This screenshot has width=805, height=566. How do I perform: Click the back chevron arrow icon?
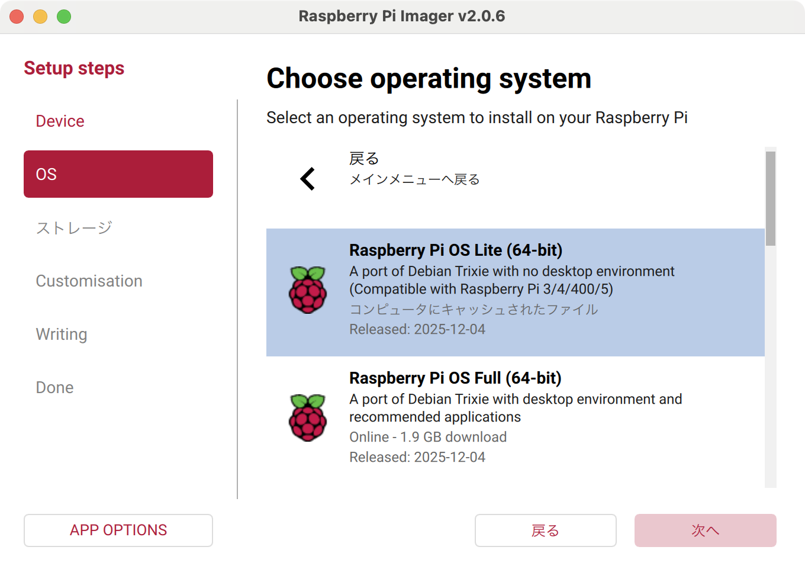click(307, 178)
